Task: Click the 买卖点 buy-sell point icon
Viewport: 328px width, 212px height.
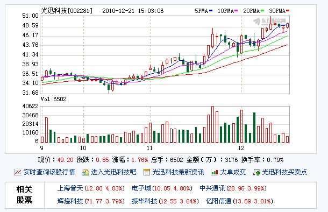Action: tap(256, 172)
